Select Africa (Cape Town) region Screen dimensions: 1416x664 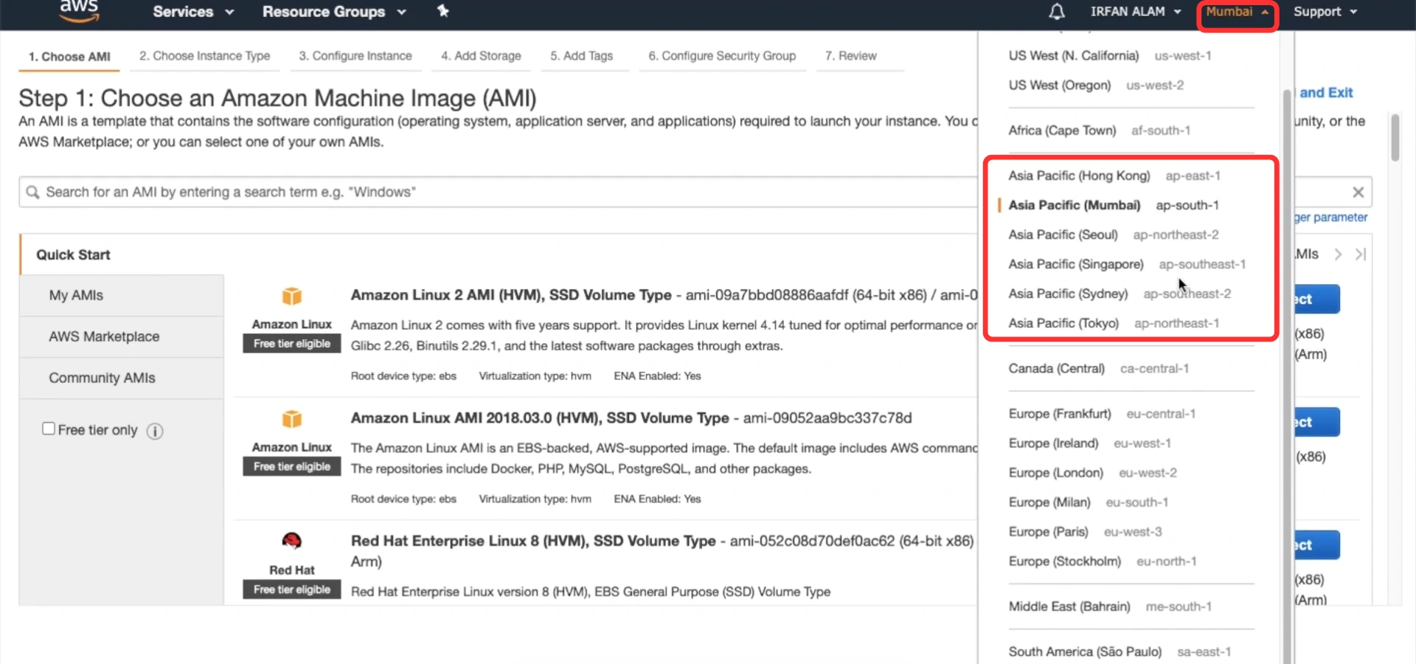coord(1099,131)
